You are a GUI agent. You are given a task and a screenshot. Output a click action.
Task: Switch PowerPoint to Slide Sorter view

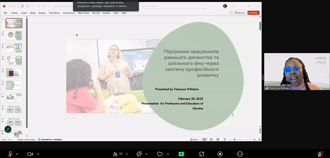pyautogui.click(x=211, y=139)
